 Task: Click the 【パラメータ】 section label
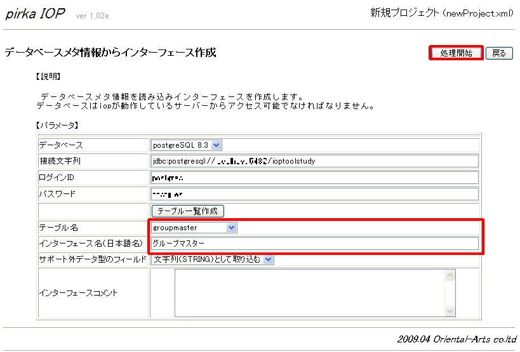tap(57, 125)
